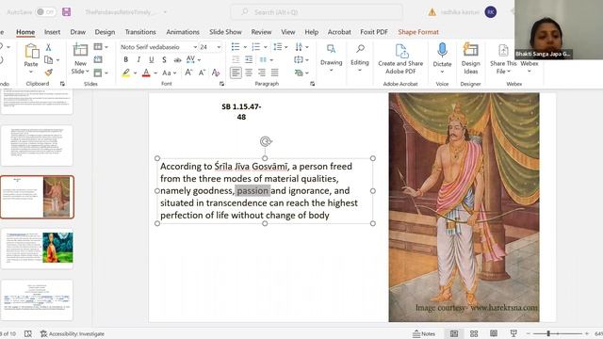Click the zoom slider handle
The image size is (603, 339).
point(548,333)
